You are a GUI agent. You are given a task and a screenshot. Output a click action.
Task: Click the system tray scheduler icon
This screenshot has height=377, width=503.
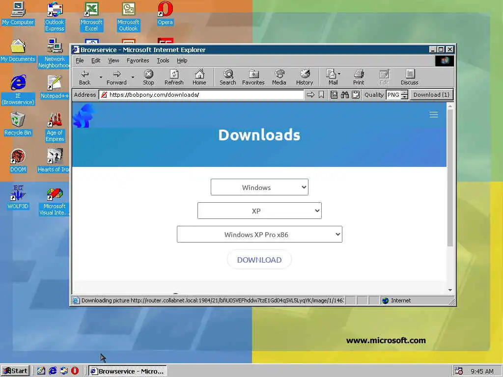tap(459, 371)
